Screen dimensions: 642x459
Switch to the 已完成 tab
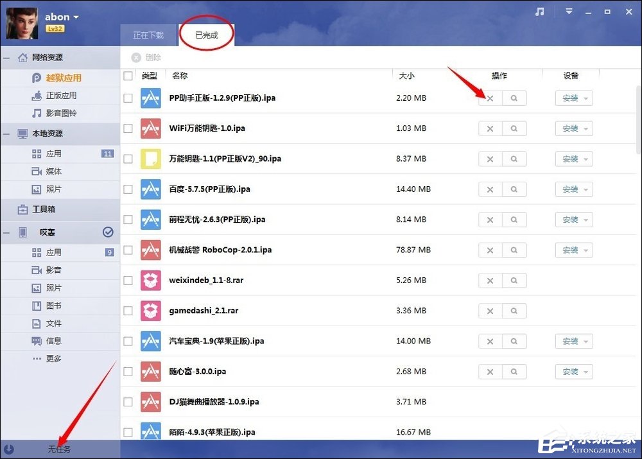[x=207, y=35]
